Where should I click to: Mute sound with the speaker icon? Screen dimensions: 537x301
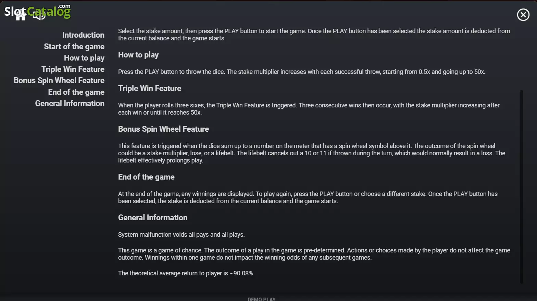(x=39, y=15)
